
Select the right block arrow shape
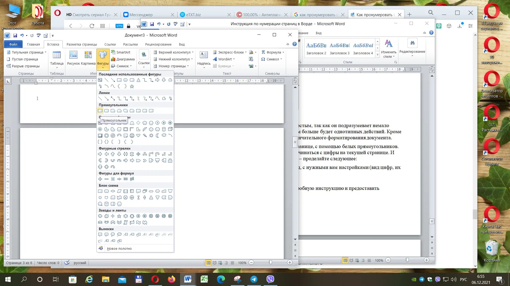pyautogui.click(x=100, y=154)
